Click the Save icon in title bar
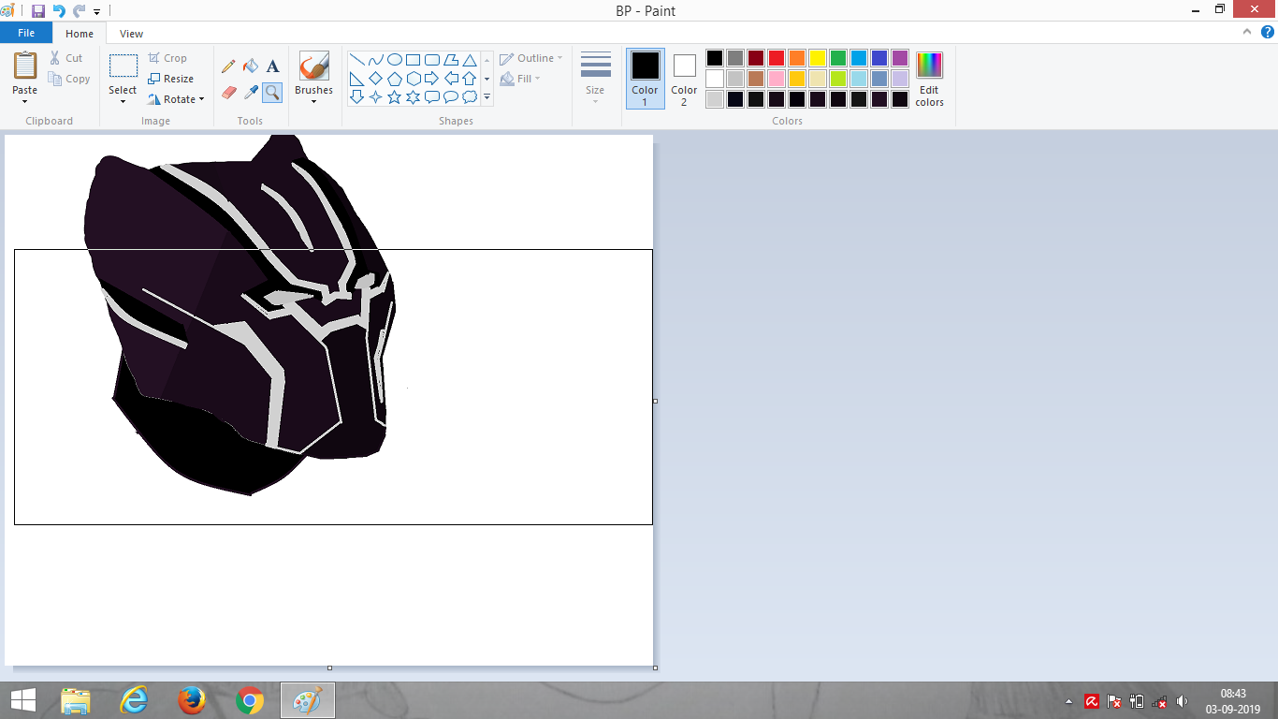The image size is (1278, 719). point(38,11)
